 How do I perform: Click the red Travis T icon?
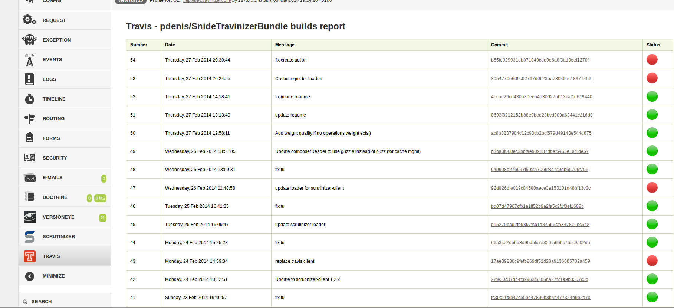tap(30, 256)
